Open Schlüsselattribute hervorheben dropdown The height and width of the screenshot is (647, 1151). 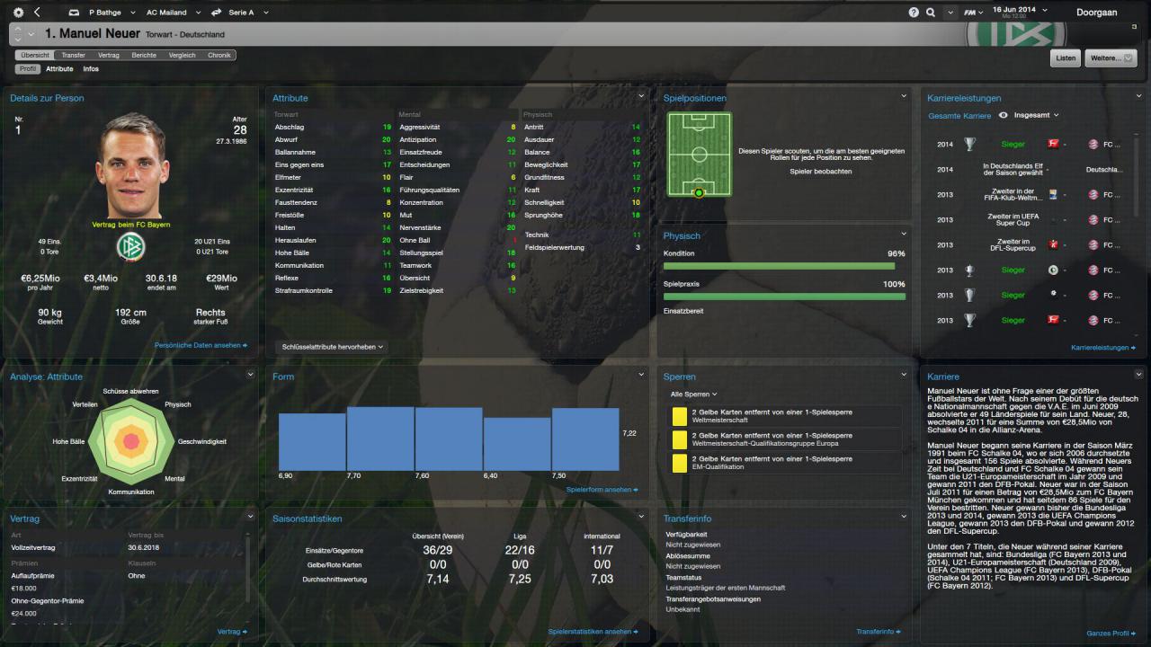[x=333, y=346]
